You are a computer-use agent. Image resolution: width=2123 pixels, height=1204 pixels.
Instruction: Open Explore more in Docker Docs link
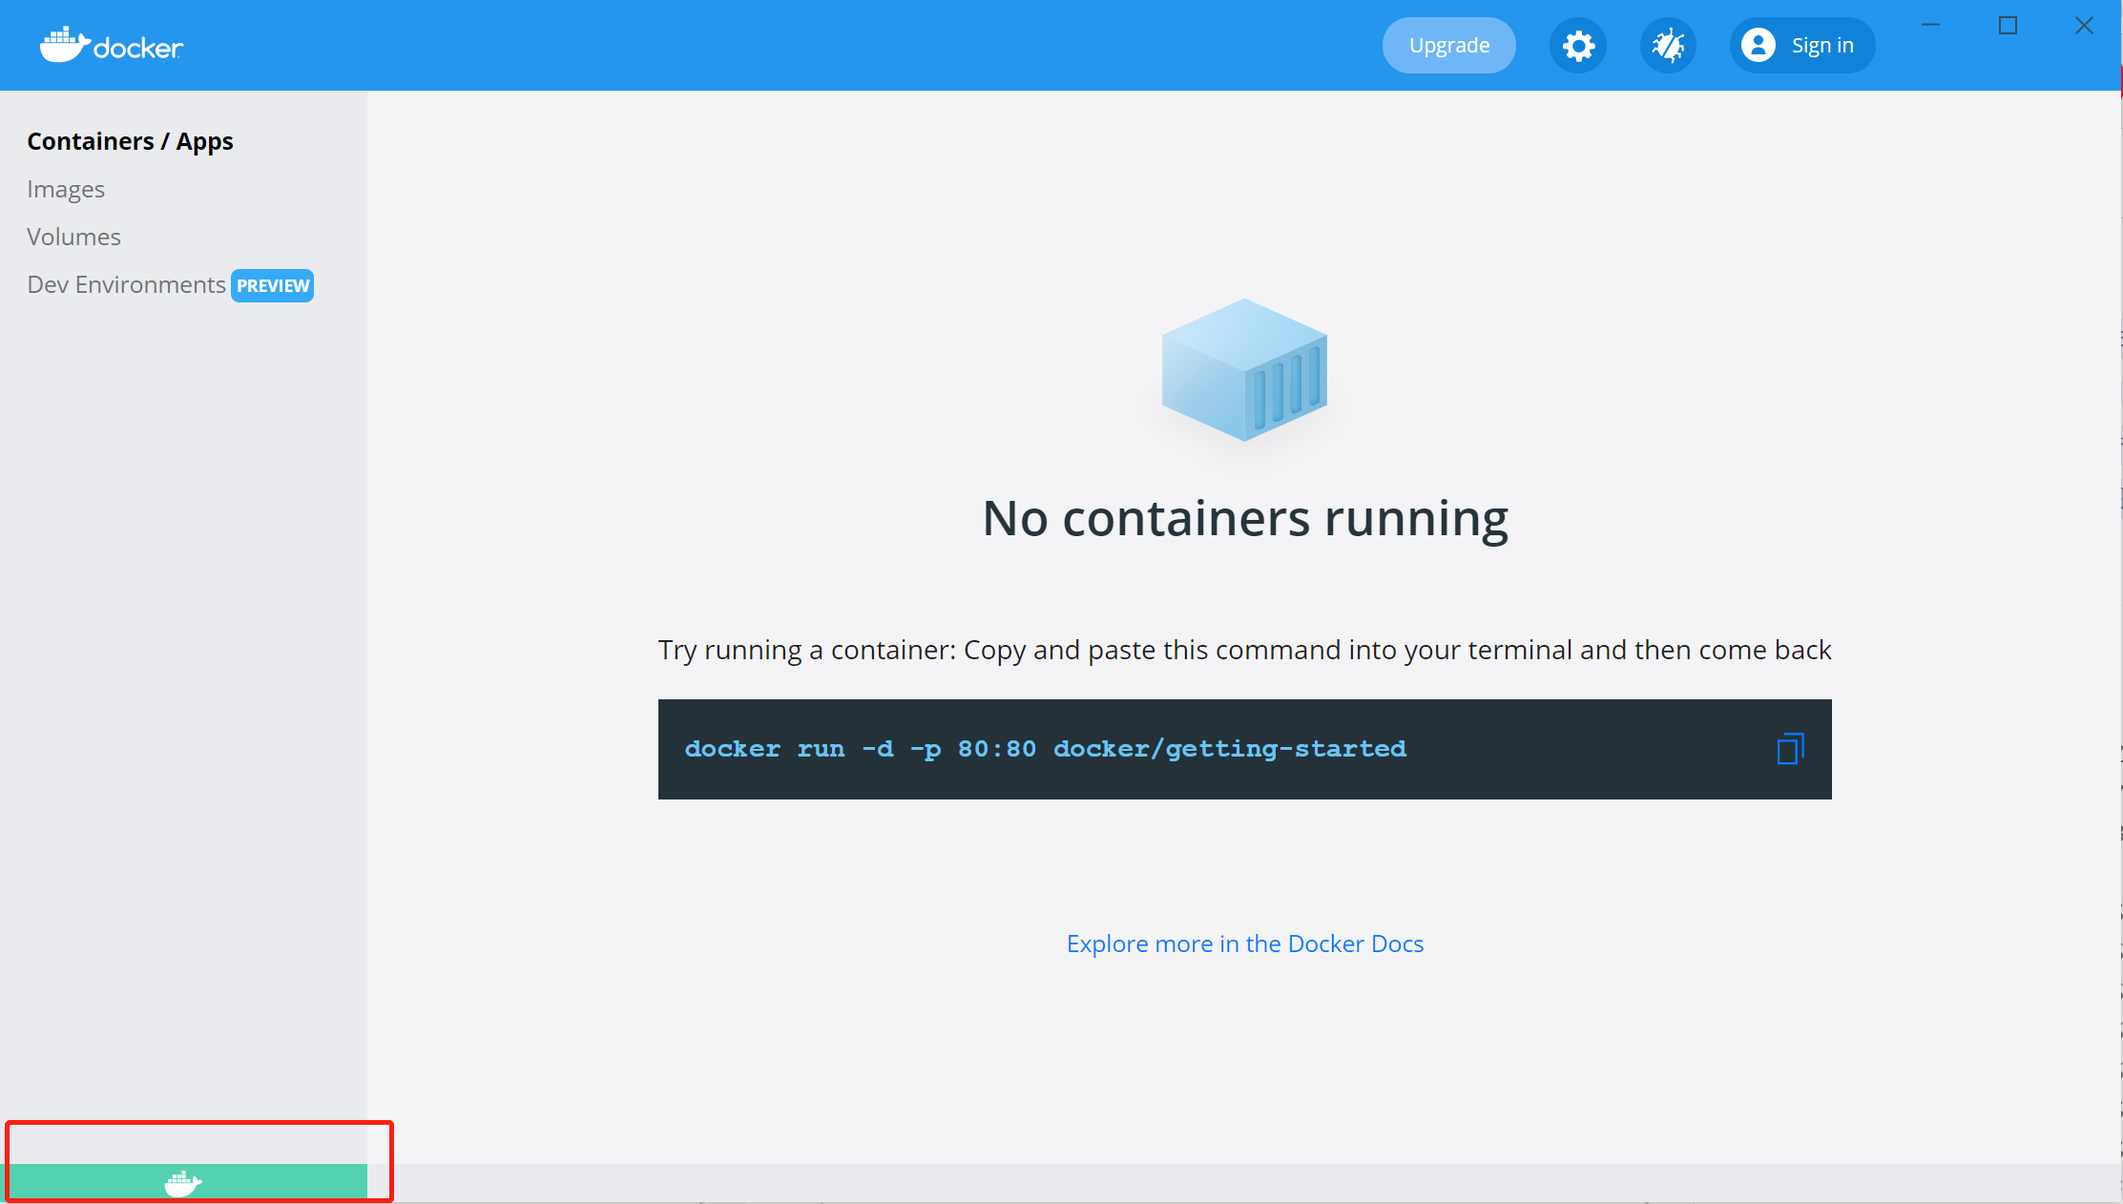coord(1244,944)
